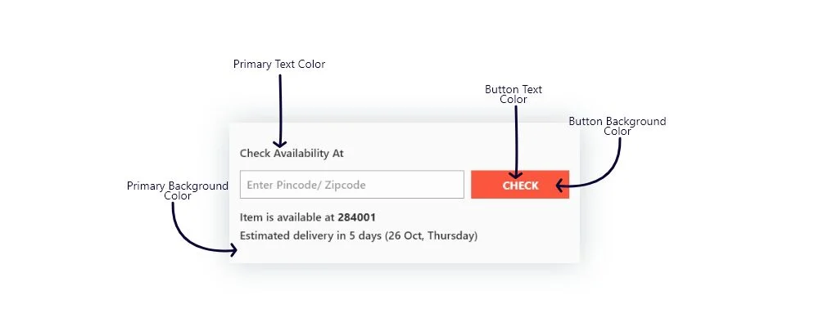Click the Button Text Color label
819x327 pixels.
click(x=514, y=94)
